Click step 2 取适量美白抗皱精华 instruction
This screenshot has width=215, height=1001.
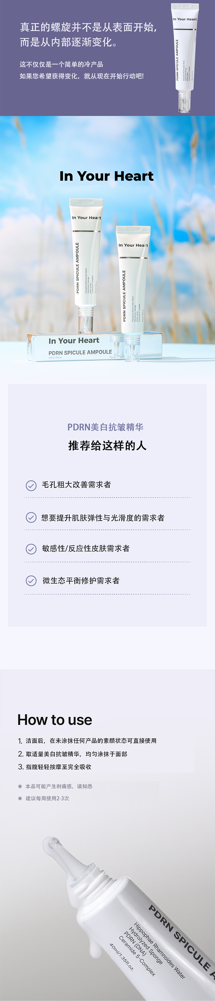click(x=72, y=754)
